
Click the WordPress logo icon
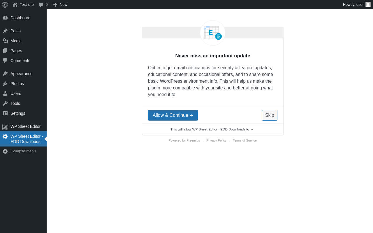pyautogui.click(x=5, y=5)
